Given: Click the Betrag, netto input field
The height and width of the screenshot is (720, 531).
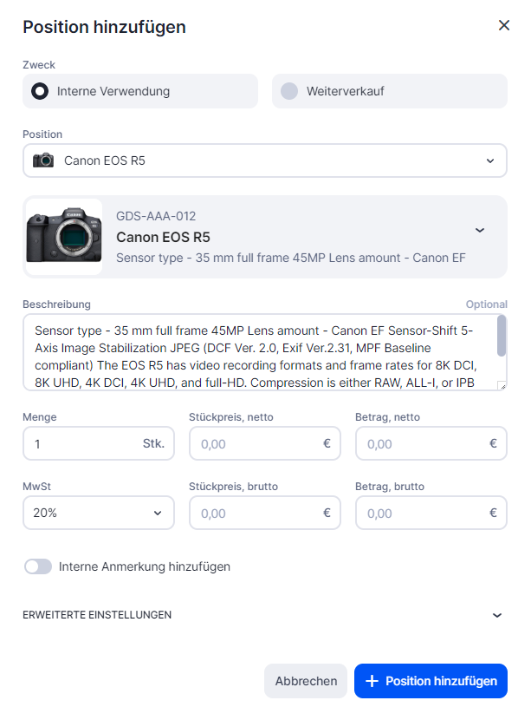Looking at the screenshot, I should pyautogui.click(x=422, y=443).
